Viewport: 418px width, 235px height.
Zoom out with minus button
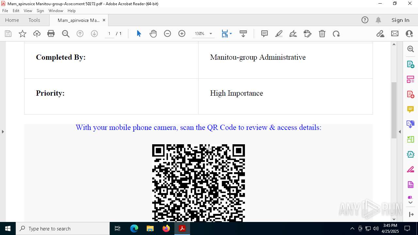(x=168, y=34)
